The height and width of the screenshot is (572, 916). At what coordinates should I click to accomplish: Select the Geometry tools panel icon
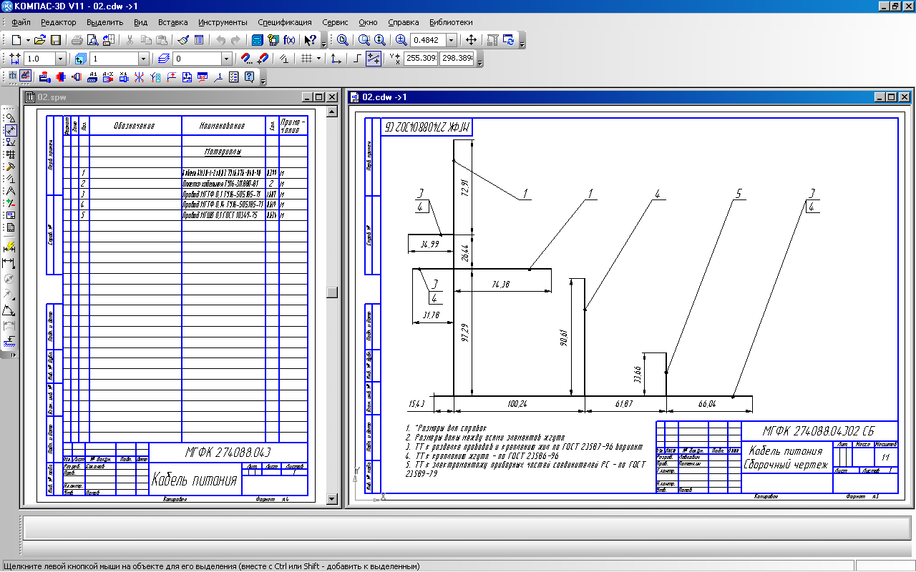pos(10,117)
